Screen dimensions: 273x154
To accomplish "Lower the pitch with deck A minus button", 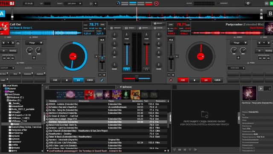I will pos(100,75).
